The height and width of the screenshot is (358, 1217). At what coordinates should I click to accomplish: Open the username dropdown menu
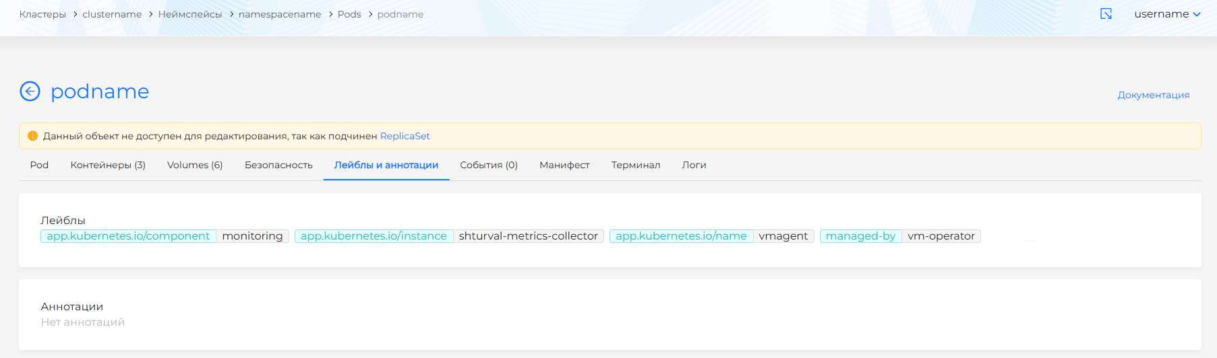1167,14
